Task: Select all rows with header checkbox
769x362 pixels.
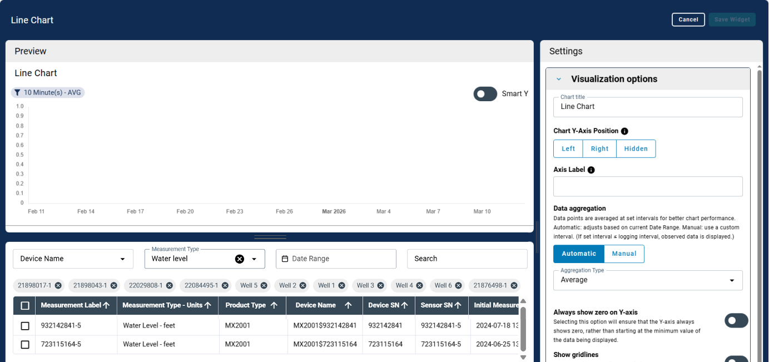Action: (x=25, y=305)
